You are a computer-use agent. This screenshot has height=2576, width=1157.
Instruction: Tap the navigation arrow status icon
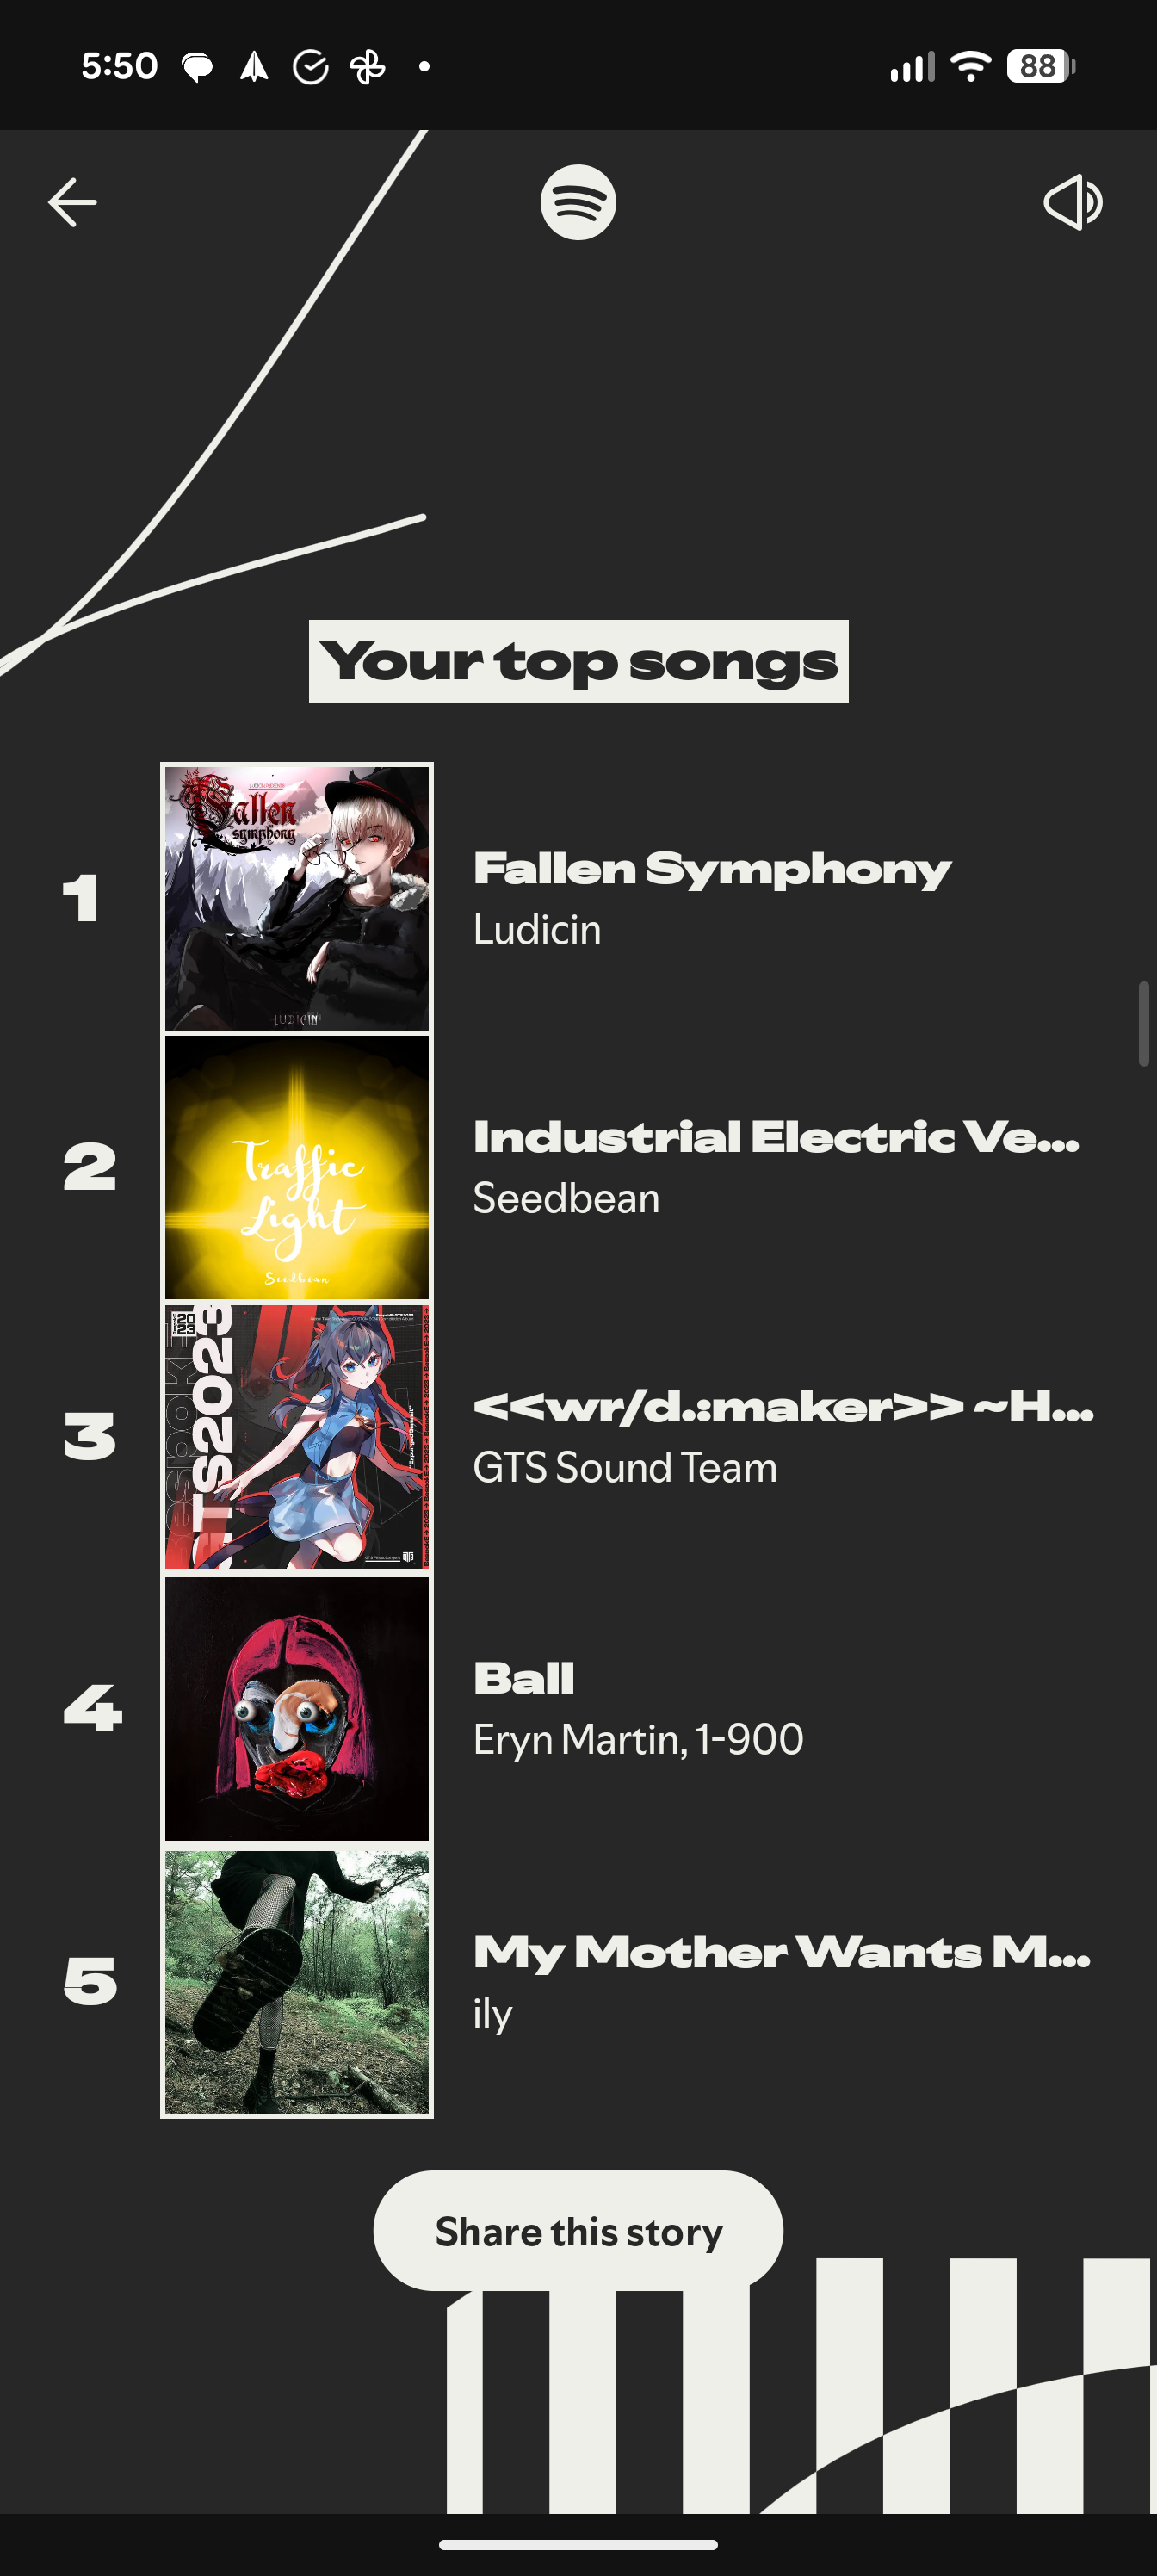coord(254,67)
